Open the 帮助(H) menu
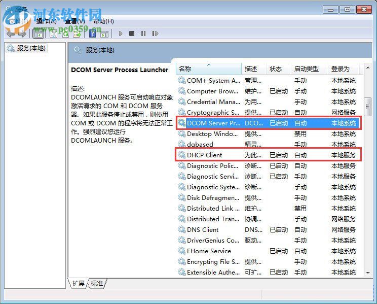The width and height of the screenshot is (377, 304). (x=103, y=21)
